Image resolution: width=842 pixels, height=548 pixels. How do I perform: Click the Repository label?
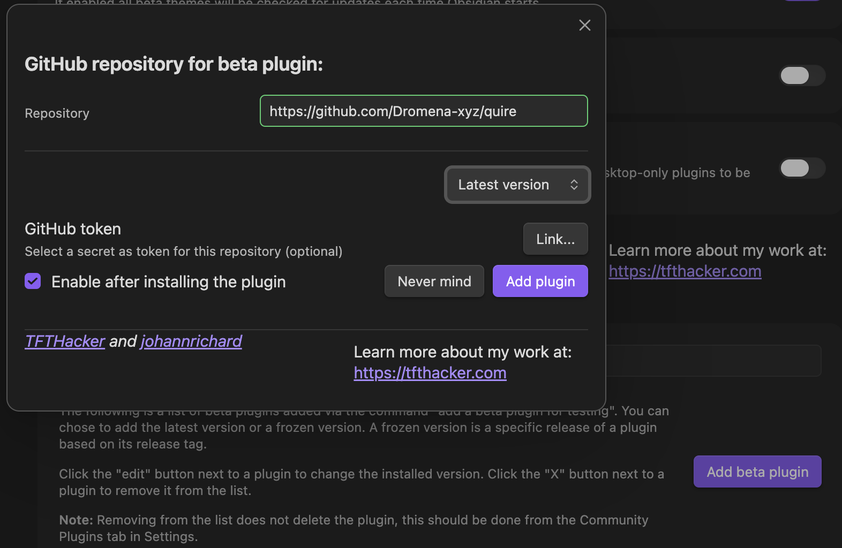coord(57,113)
